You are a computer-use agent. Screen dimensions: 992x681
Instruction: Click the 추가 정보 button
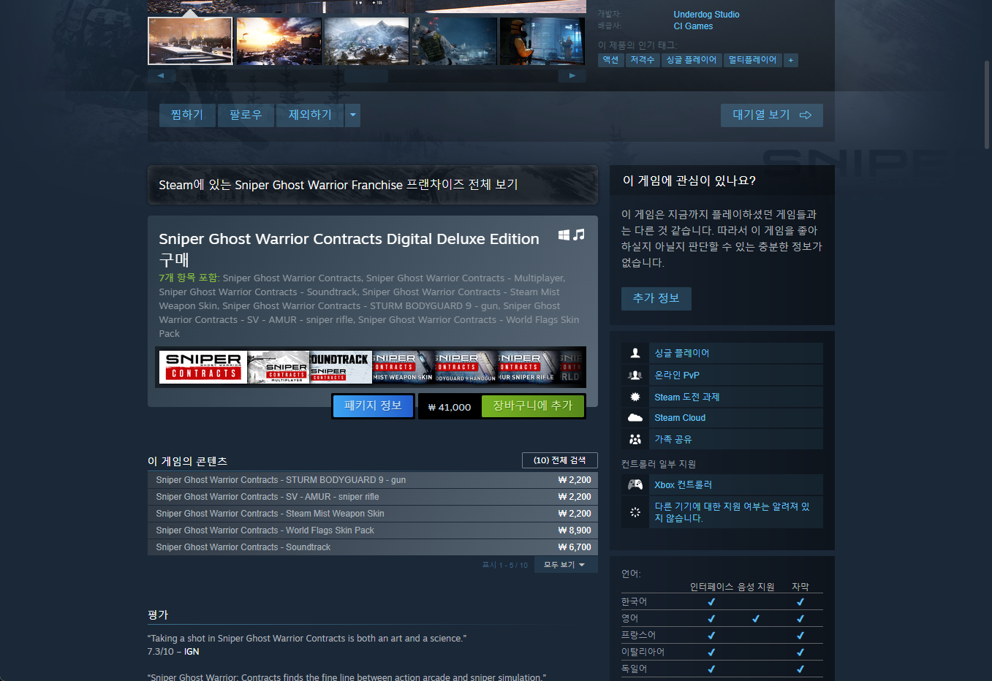pos(656,298)
